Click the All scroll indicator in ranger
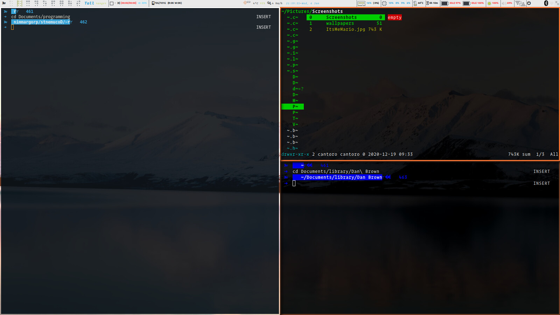The image size is (560, 315). (x=554, y=154)
